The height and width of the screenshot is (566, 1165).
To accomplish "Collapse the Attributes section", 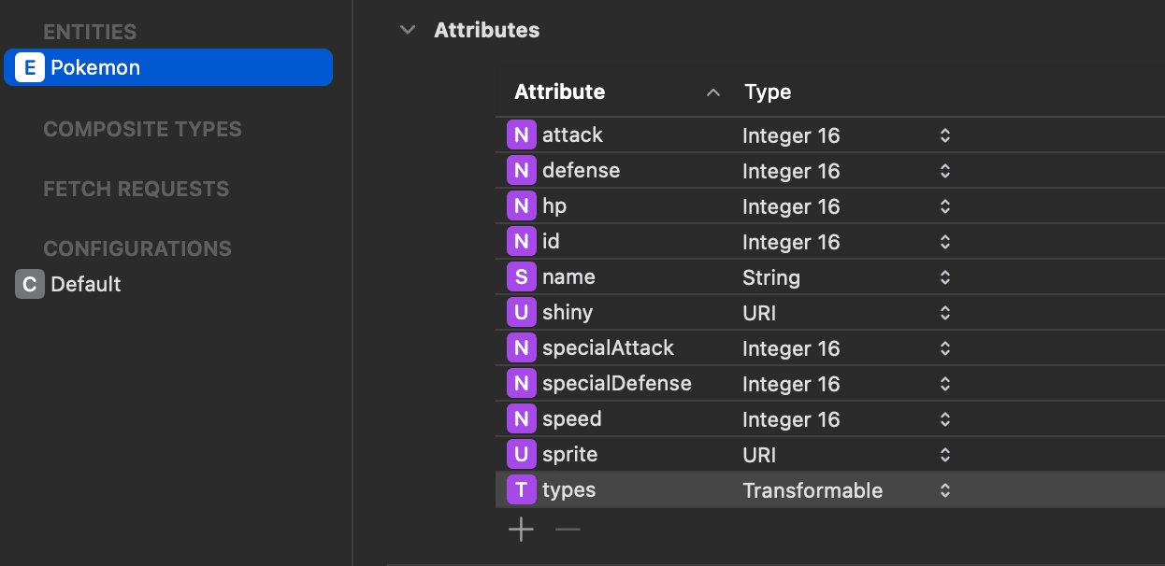I will [407, 30].
